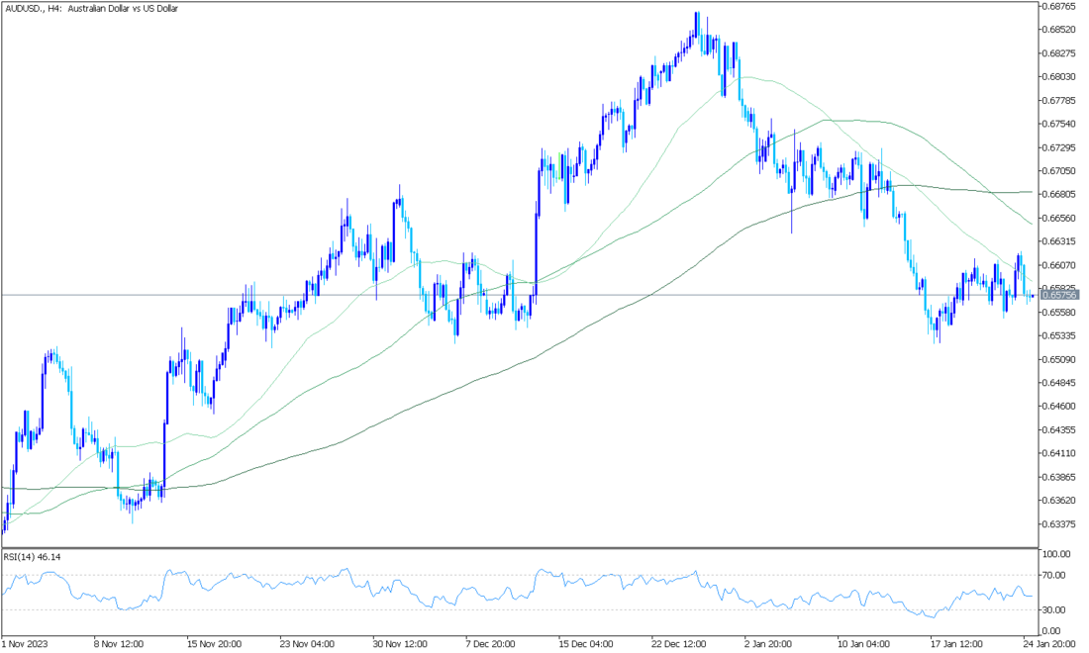Click the 0.68030 price axis label
The width and height of the screenshot is (1089, 653).
tap(1060, 76)
